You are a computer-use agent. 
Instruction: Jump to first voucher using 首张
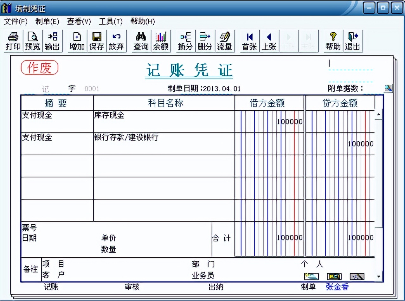(249, 41)
